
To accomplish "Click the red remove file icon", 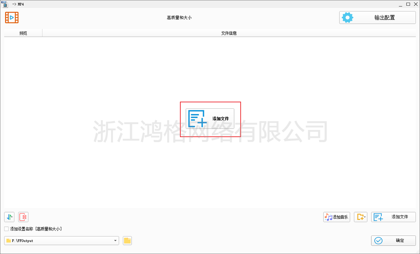I will tap(23, 217).
